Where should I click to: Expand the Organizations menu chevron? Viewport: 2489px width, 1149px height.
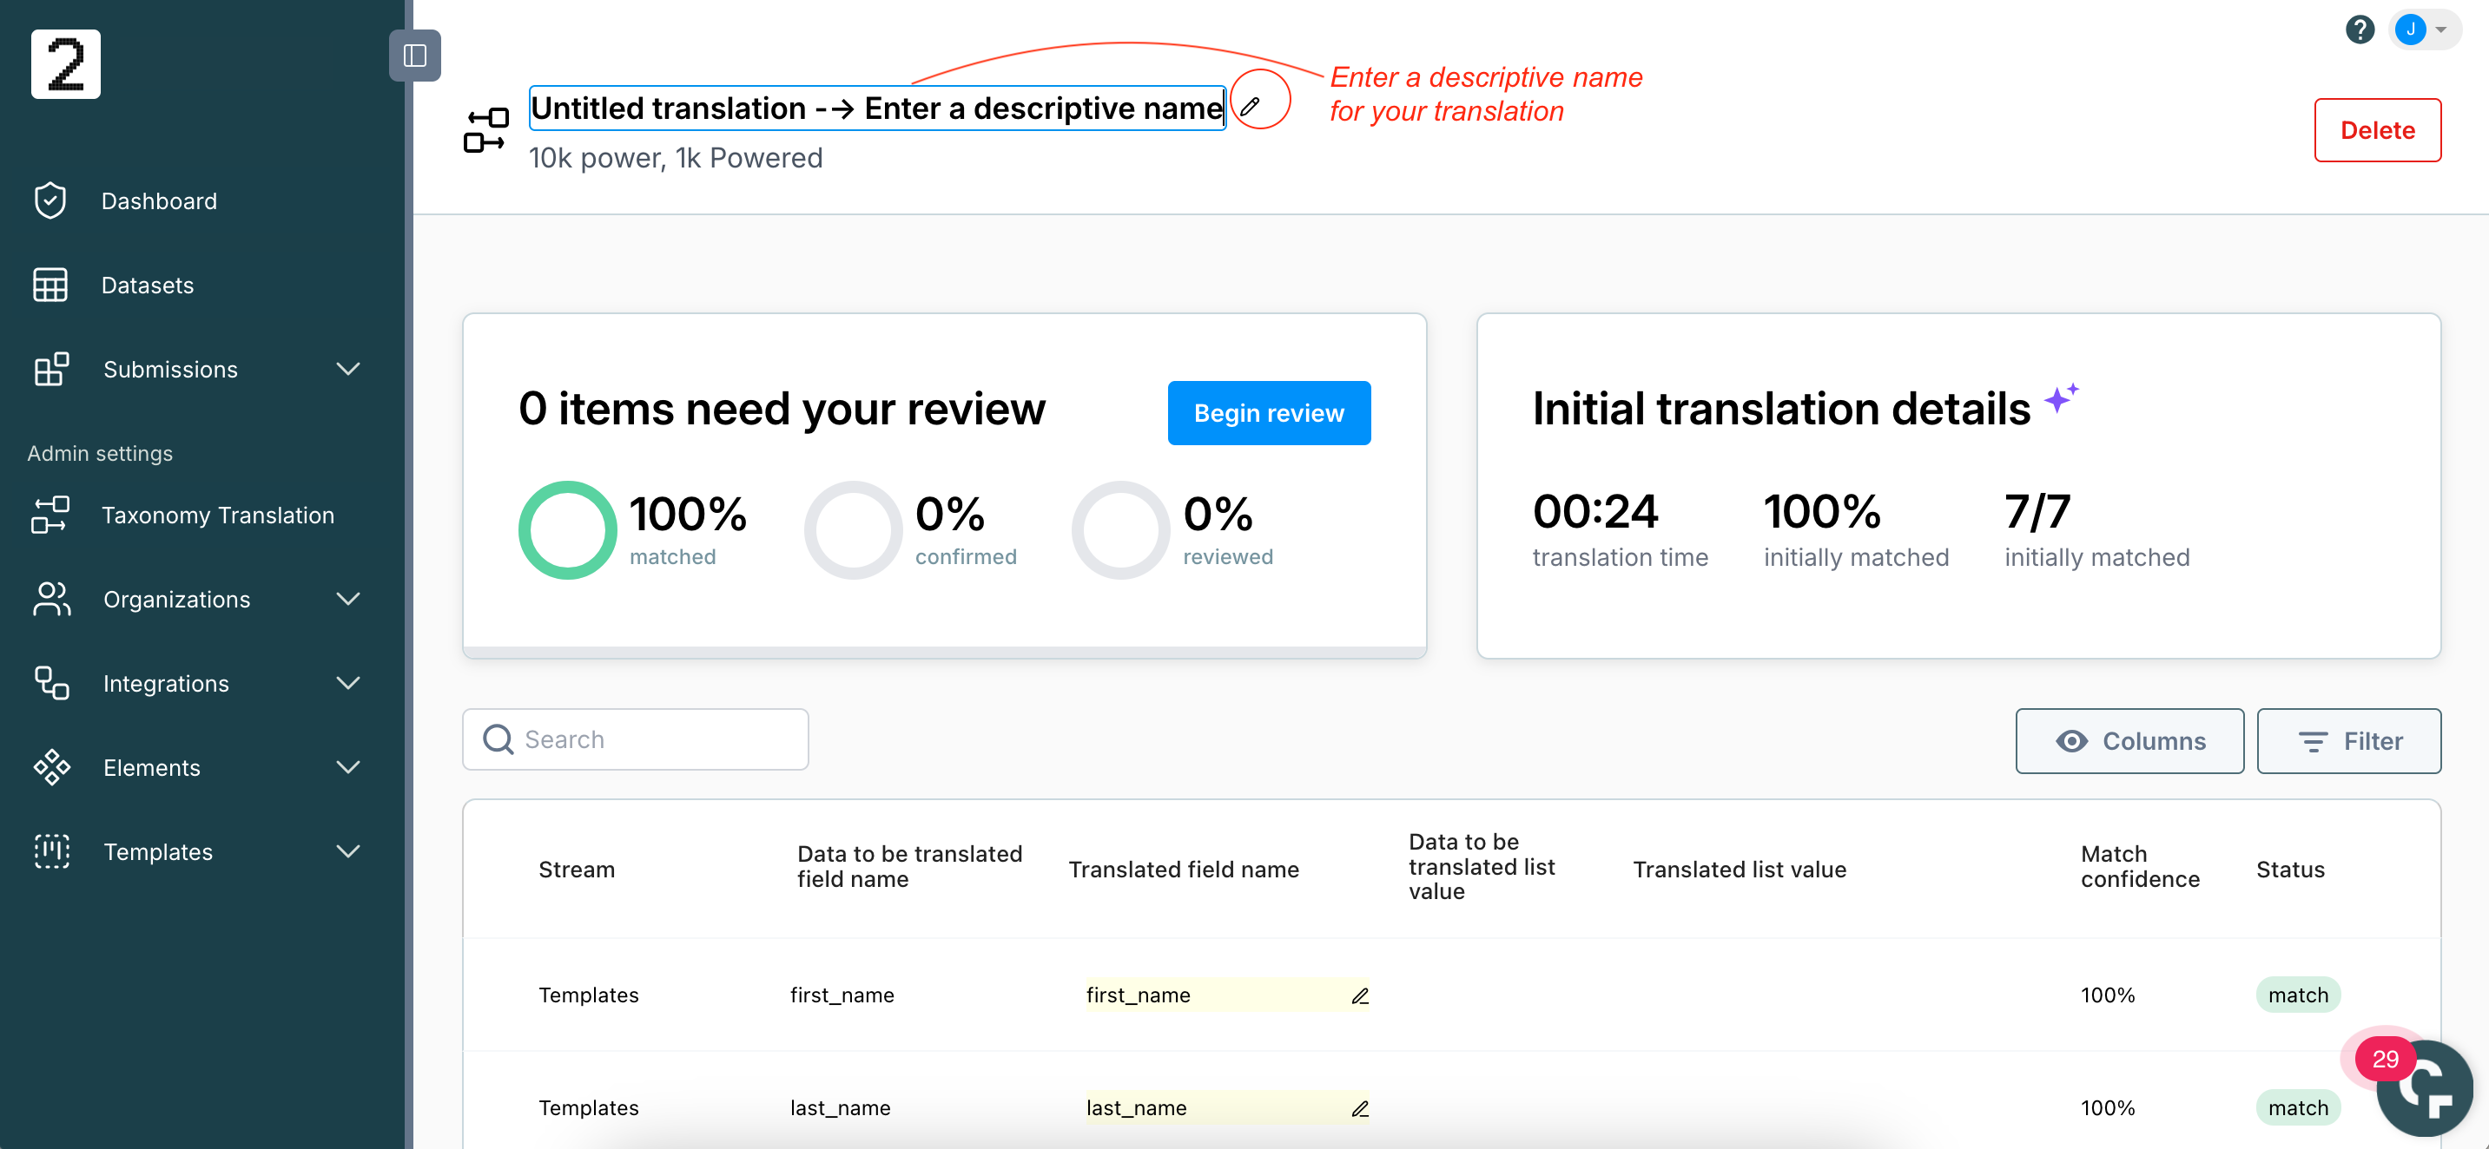coord(348,599)
